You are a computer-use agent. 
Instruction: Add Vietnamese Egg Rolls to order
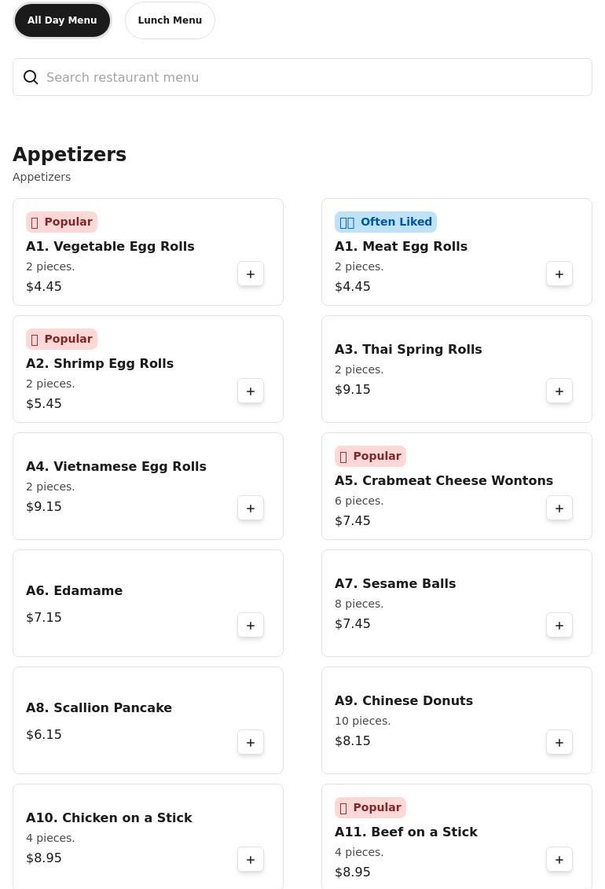pyautogui.click(x=251, y=509)
